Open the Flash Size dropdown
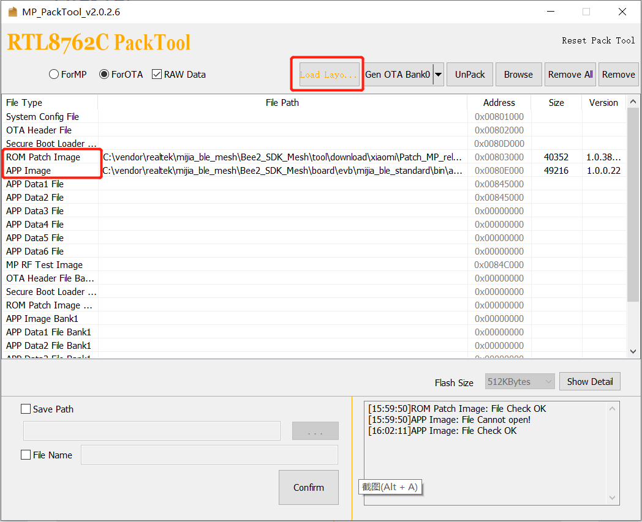 tap(547, 381)
